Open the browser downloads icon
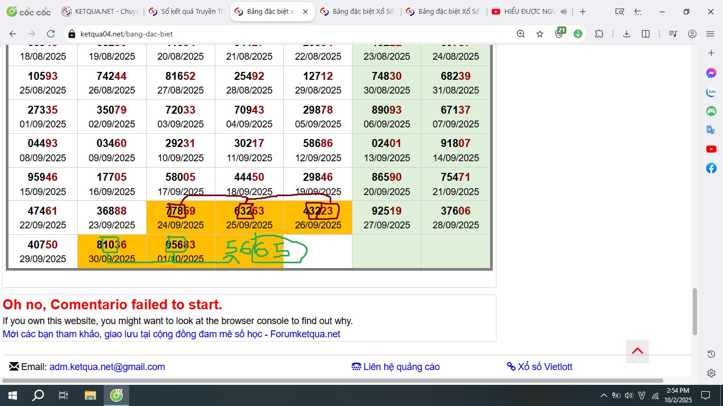 627,34
